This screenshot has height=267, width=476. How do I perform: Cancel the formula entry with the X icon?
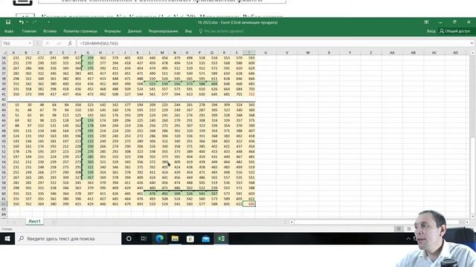[x=48, y=44]
